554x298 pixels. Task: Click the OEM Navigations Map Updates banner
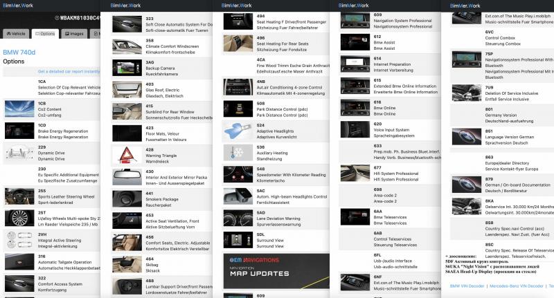[x=276, y=271]
